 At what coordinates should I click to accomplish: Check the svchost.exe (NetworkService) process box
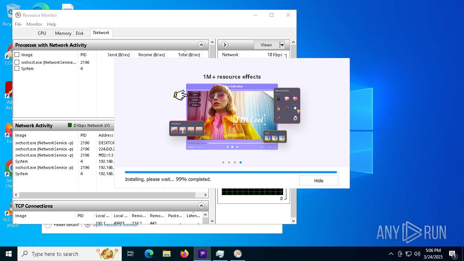(17, 62)
